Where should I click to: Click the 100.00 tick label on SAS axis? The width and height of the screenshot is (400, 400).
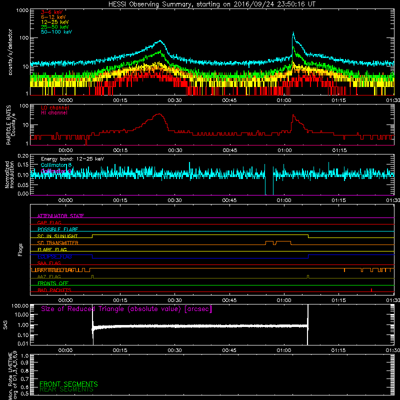point(20,305)
